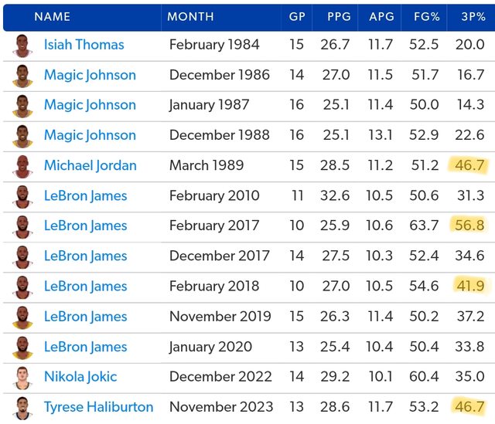The image size is (495, 424).
Task: Click the highlighted 56.8 three-point percentage cell
Action: (469, 226)
